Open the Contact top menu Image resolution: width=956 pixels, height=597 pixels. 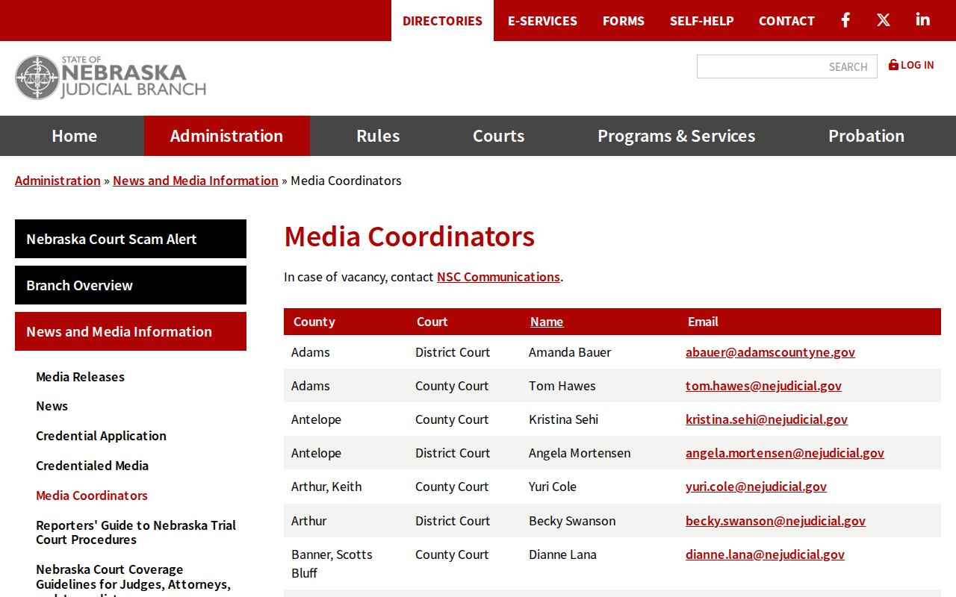[786, 21]
